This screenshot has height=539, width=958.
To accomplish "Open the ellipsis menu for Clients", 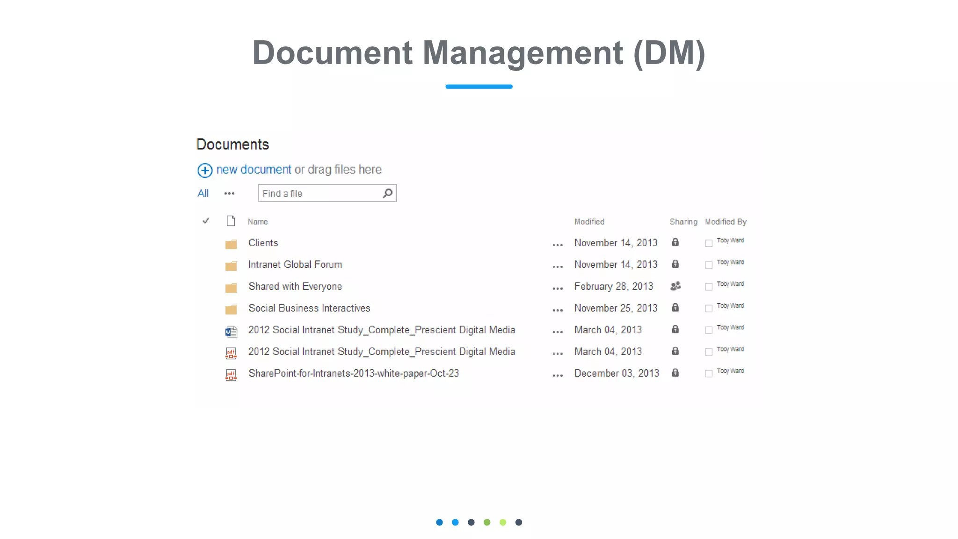I will [x=558, y=245].
